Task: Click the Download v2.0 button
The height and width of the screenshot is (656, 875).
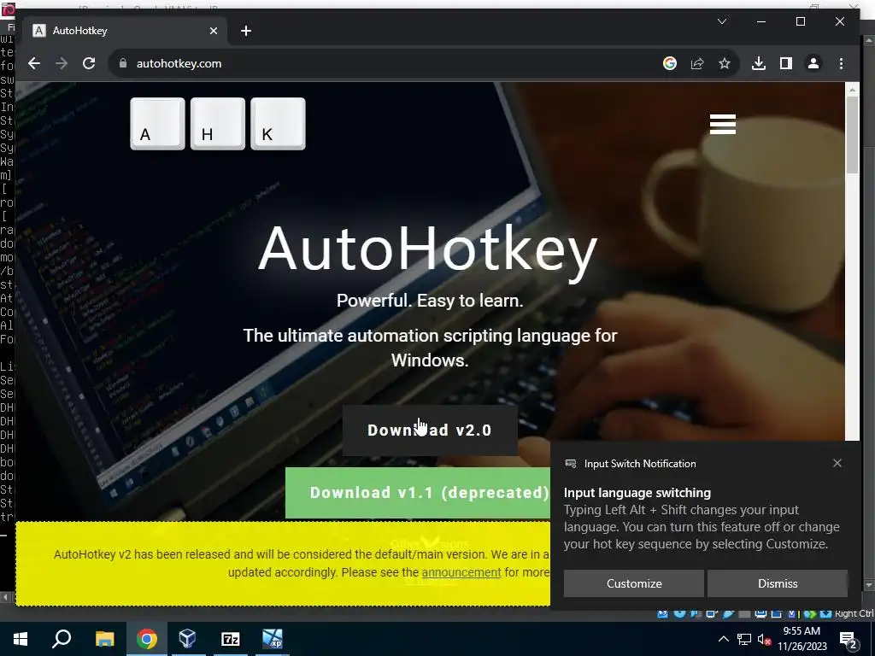Action: click(x=430, y=430)
